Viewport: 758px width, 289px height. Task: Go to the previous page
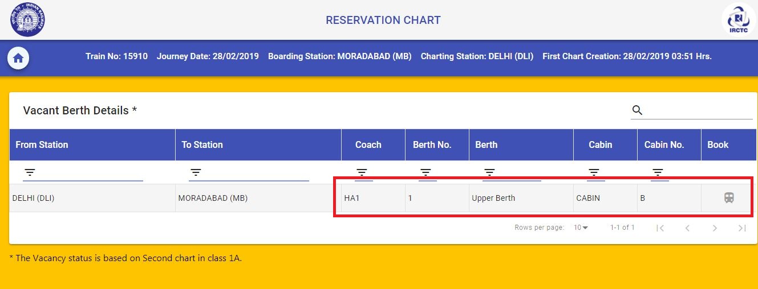[687, 228]
